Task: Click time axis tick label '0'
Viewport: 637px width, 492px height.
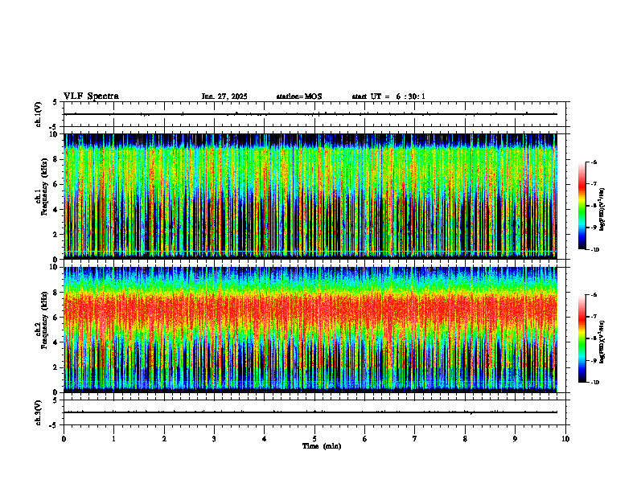Action: (64, 439)
